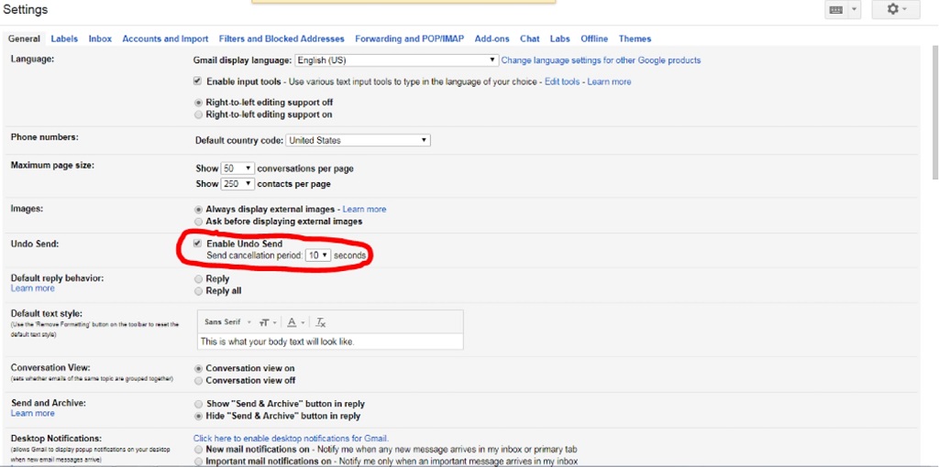The image size is (939, 467).
Task: Open Filters and Blocked Addresses tab
Action: [282, 38]
